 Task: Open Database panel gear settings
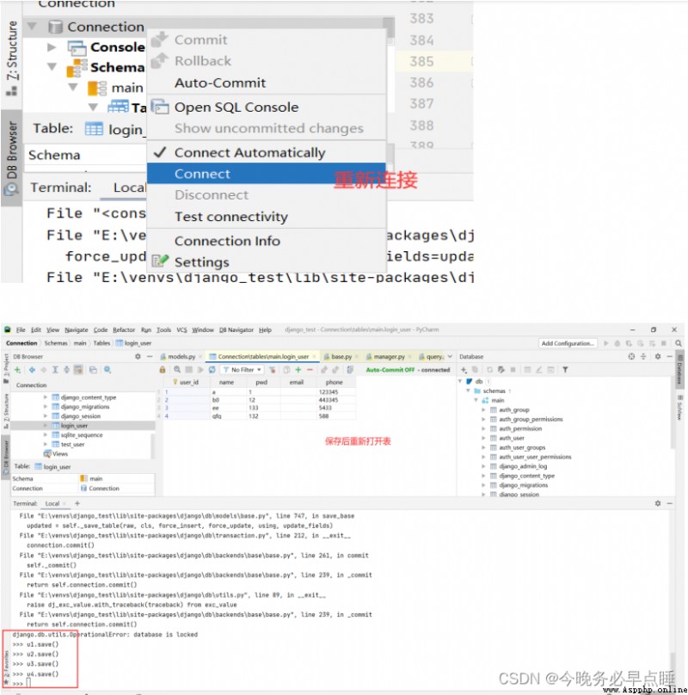(658, 356)
